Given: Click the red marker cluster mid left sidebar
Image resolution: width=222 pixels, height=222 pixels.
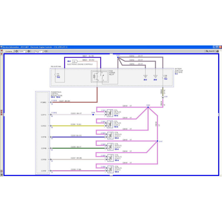Looking at the screenshot, I should (2, 113).
